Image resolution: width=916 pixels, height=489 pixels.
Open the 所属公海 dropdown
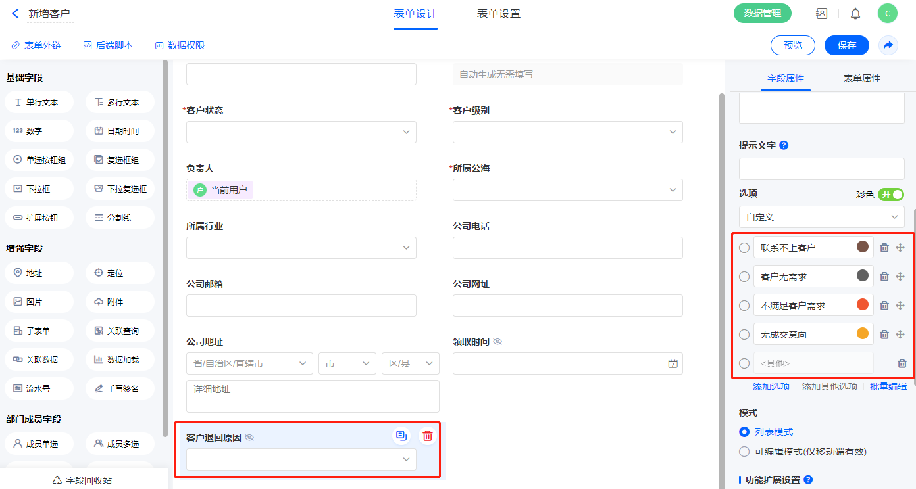[x=567, y=190]
